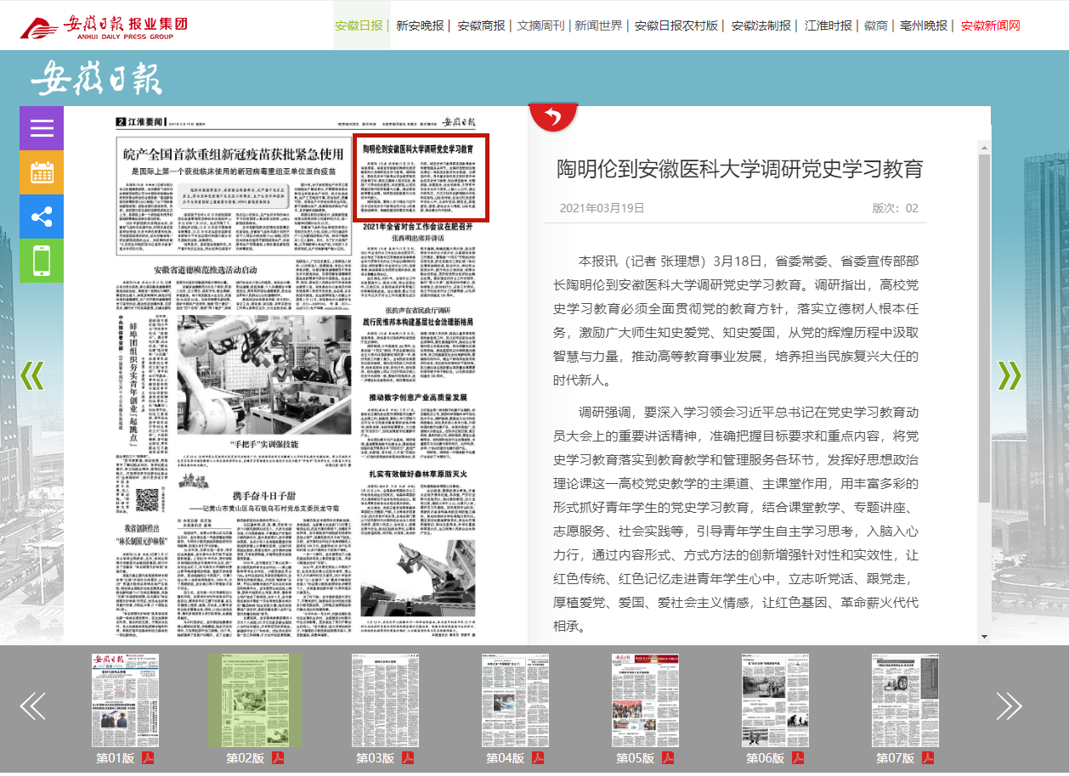The height and width of the screenshot is (776, 1069).
Task: Click highlighted article headline on newspaper page
Action: 419,149
